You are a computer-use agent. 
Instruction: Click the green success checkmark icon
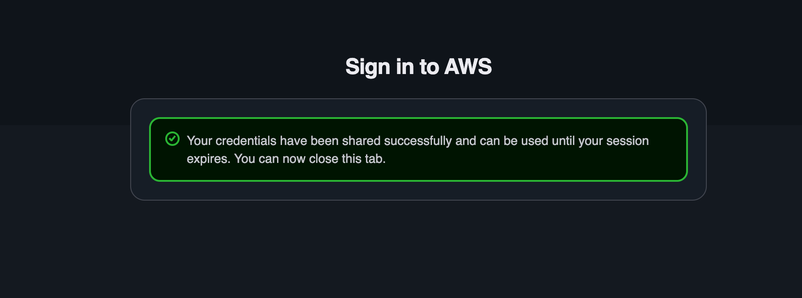(x=172, y=139)
